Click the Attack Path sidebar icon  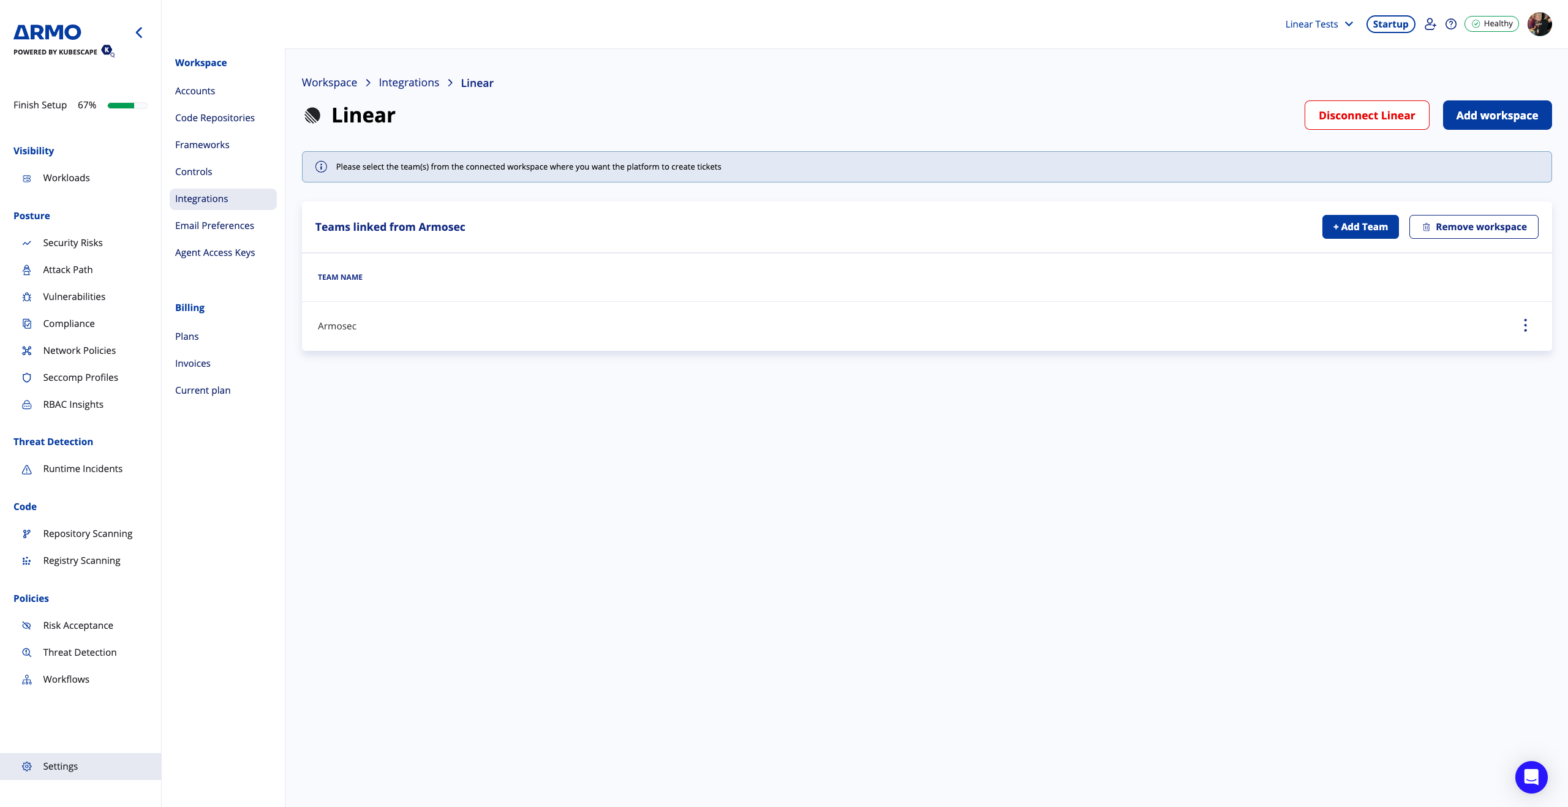point(27,270)
